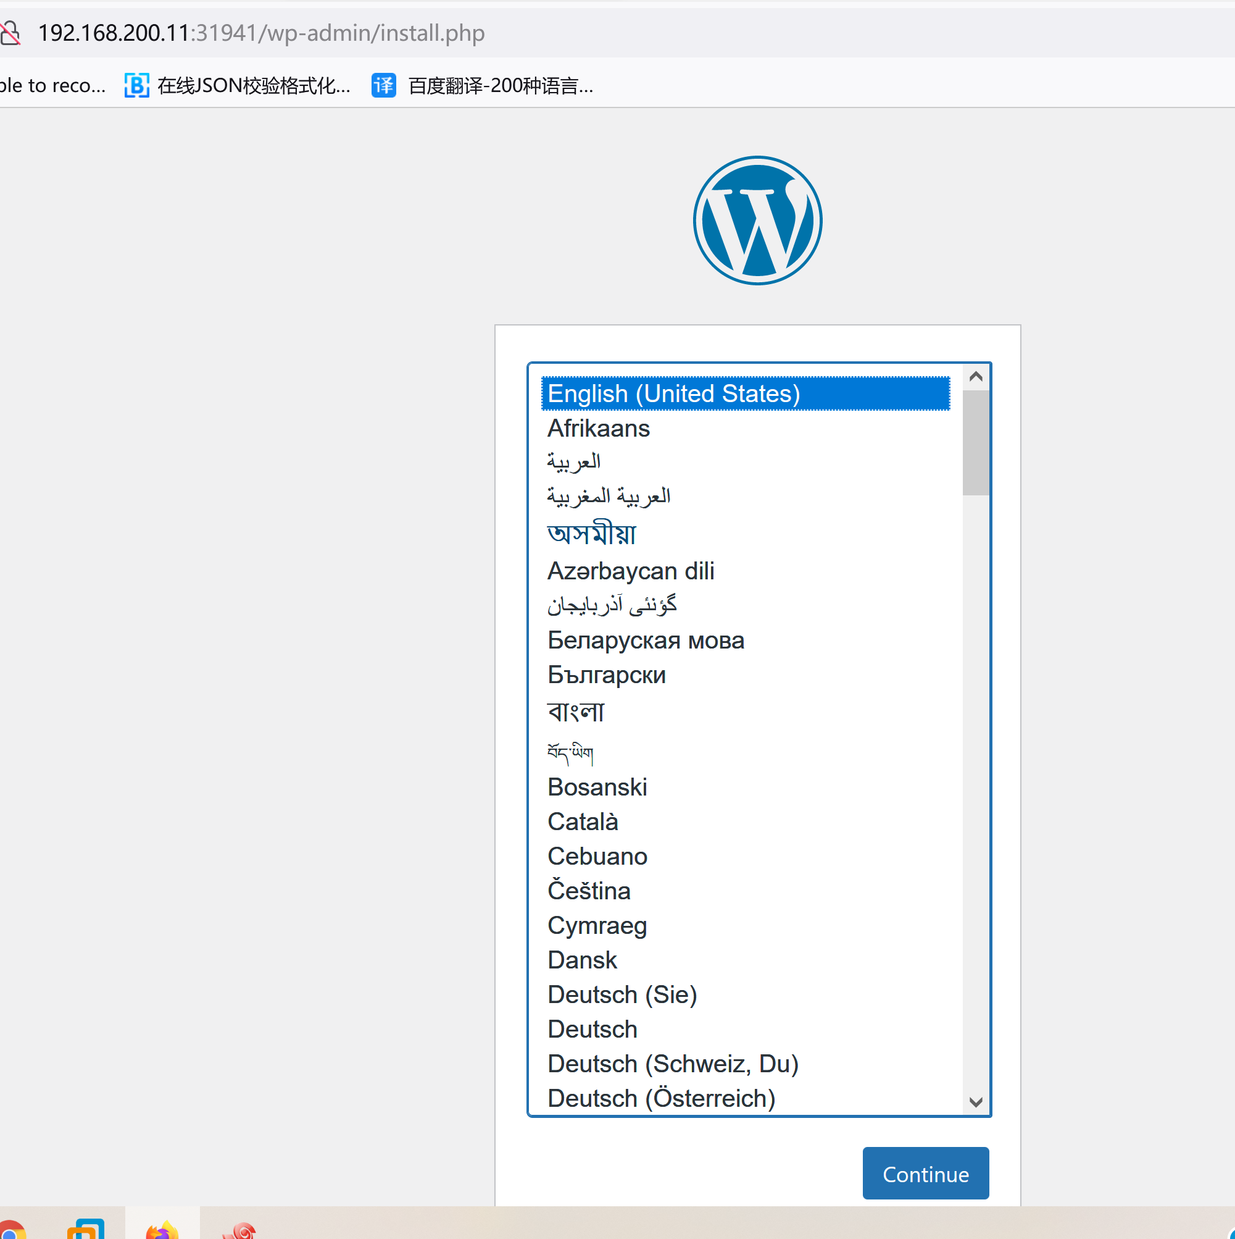The width and height of the screenshot is (1235, 1239).
Task: Click the WordPress logo
Action: click(x=757, y=220)
